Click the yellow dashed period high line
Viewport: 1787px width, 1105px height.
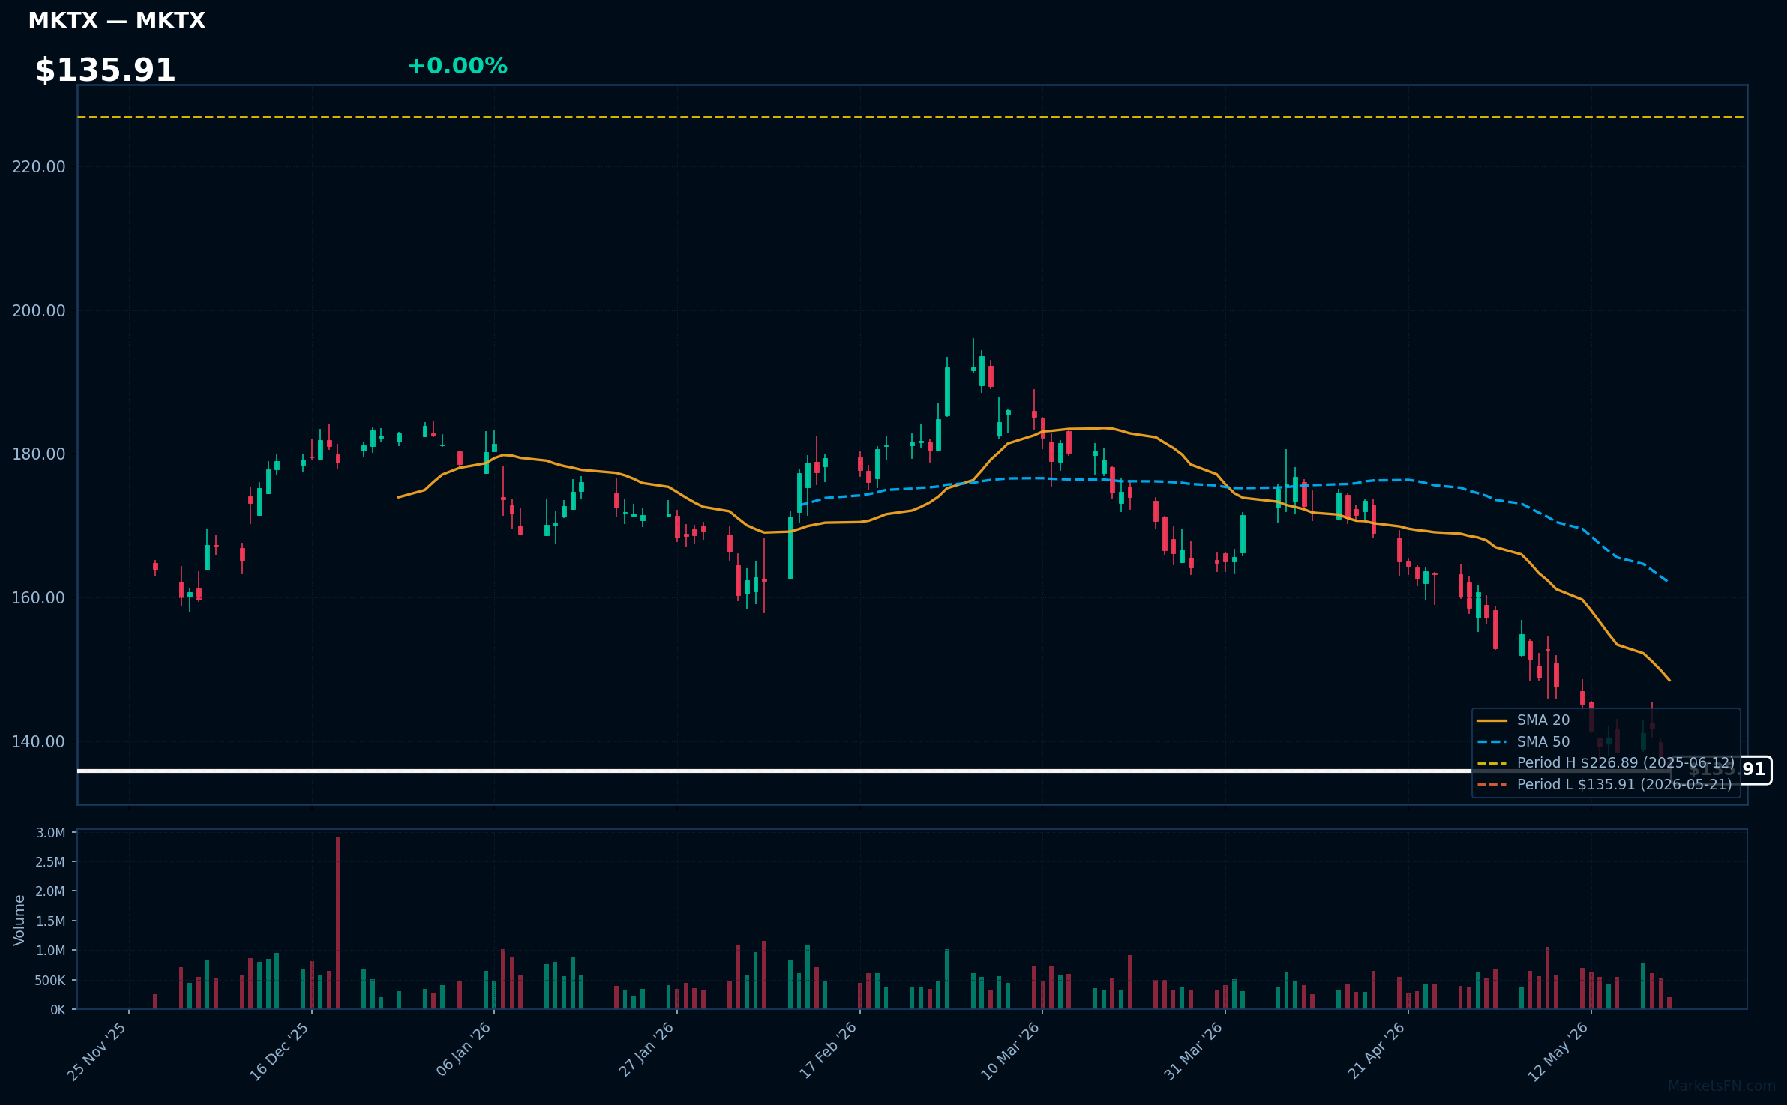[912, 118]
